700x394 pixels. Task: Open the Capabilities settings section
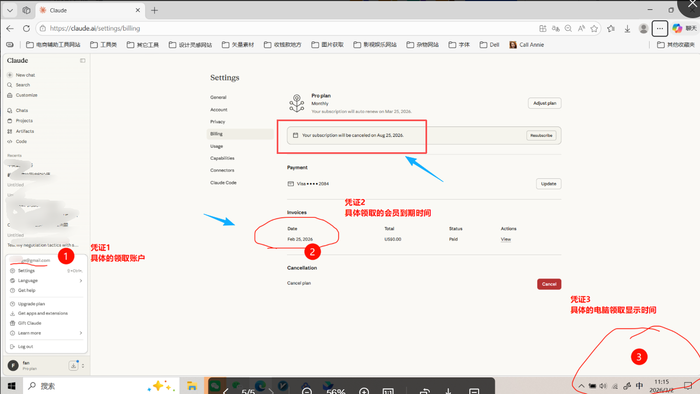coord(222,158)
